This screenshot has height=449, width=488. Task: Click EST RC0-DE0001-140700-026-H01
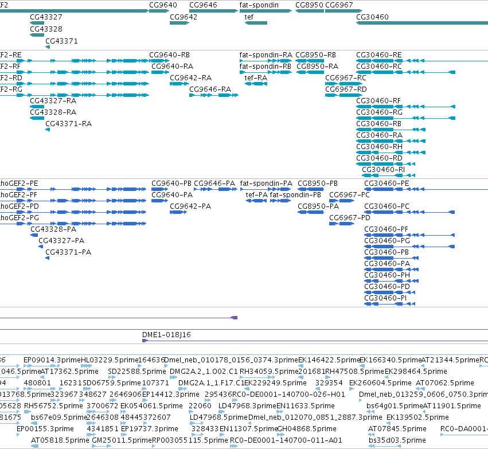click(x=288, y=395)
